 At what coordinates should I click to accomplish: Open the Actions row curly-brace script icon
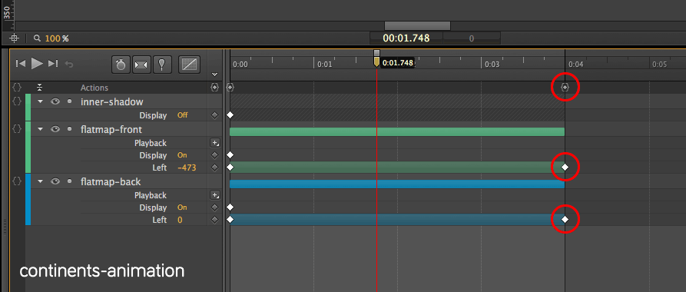[x=17, y=88]
